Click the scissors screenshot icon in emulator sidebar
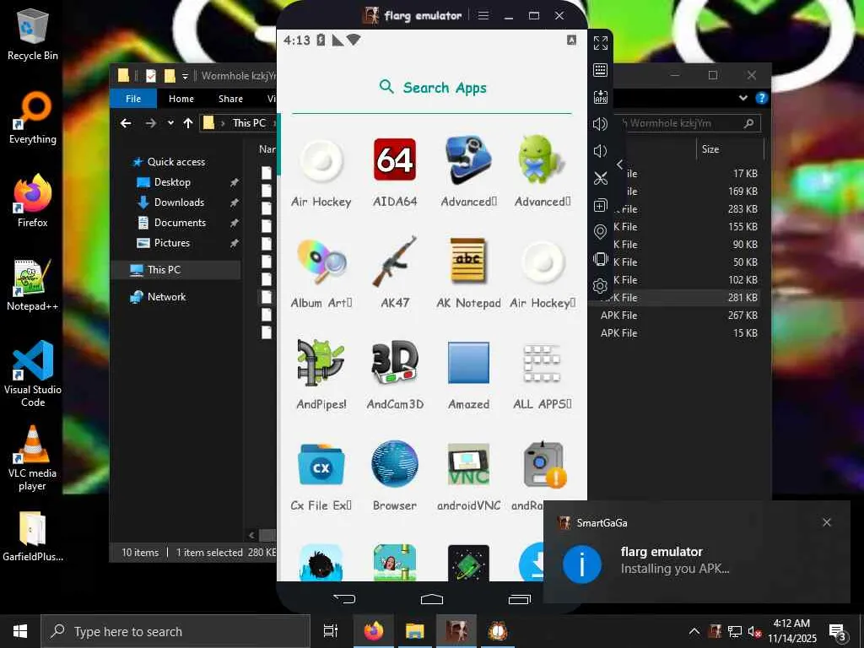The width and height of the screenshot is (864, 648). click(600, 178)
